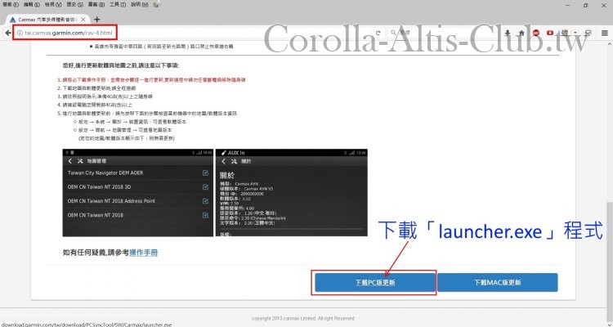Open the 歷史(S) menu
The height and width of the screenshot is (327, 613).
point(74,5)
